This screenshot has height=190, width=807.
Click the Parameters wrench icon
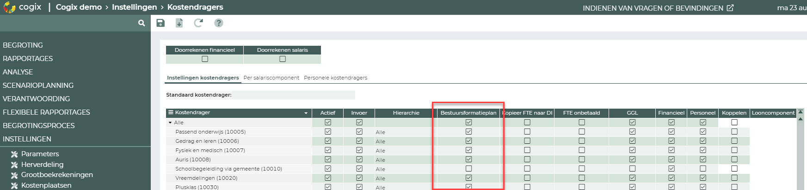click(x=14, y=154)
